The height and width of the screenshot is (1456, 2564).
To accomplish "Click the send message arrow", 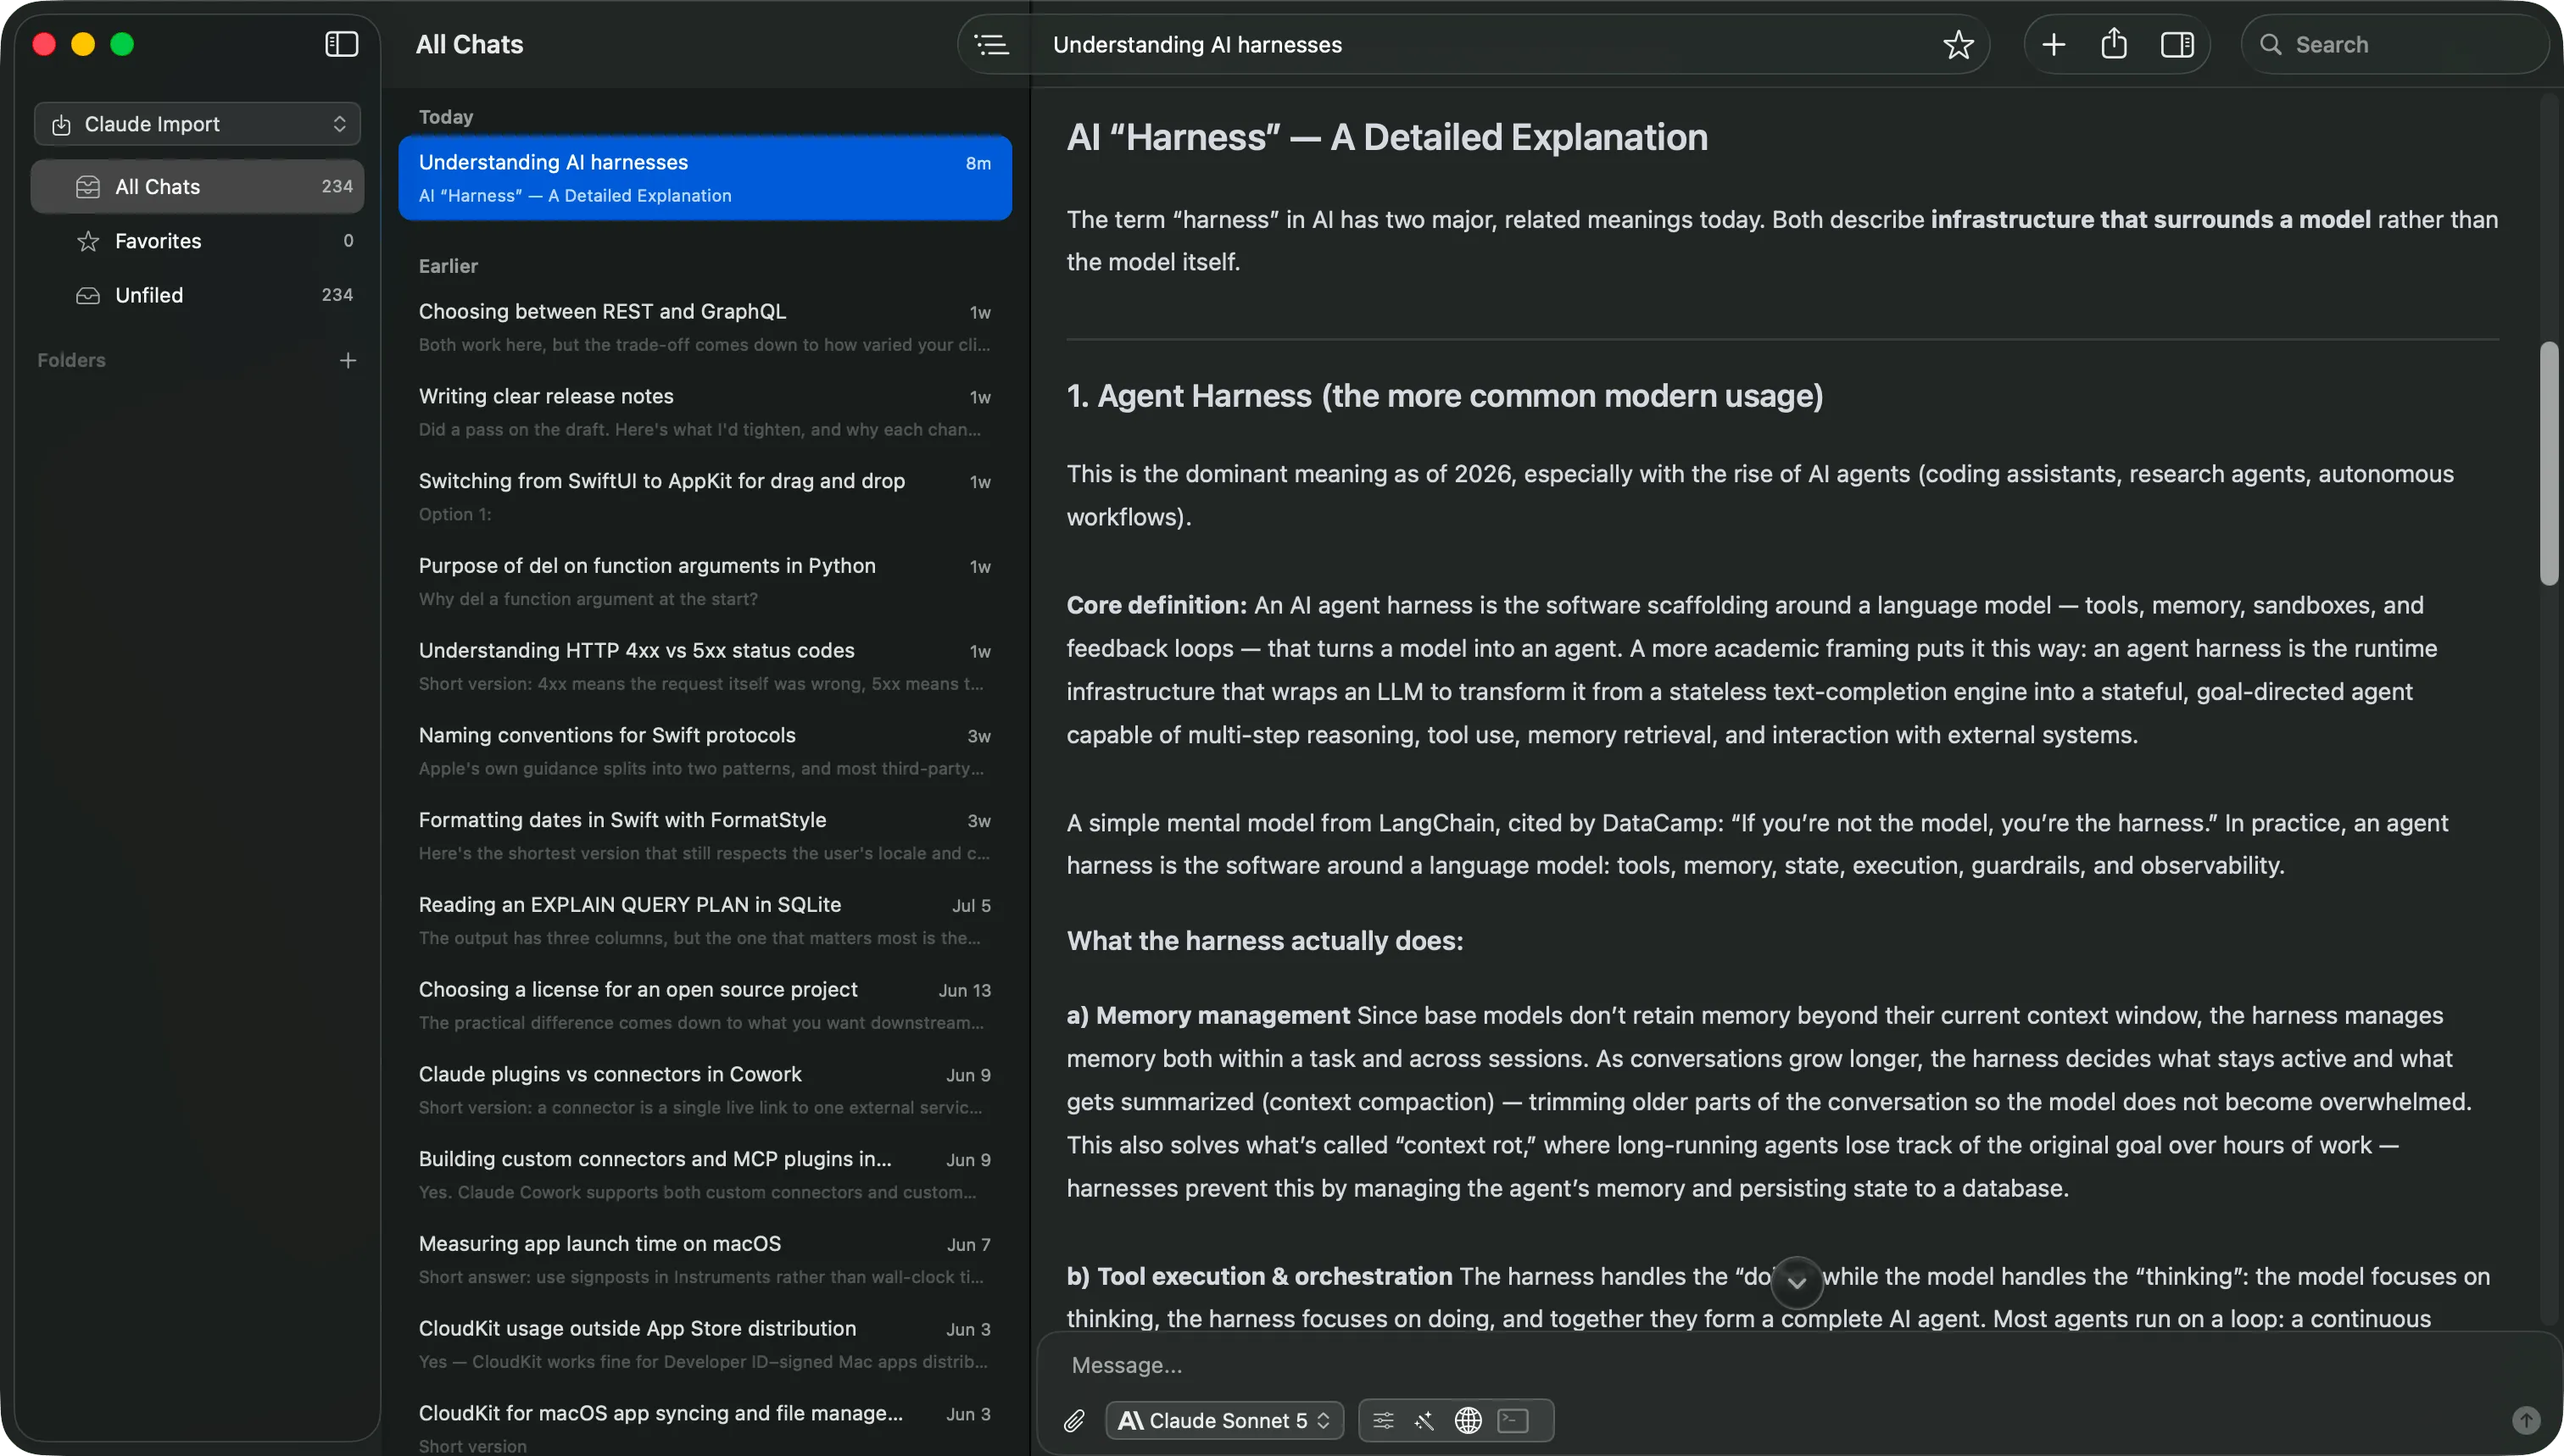I will point(2525,1420).
